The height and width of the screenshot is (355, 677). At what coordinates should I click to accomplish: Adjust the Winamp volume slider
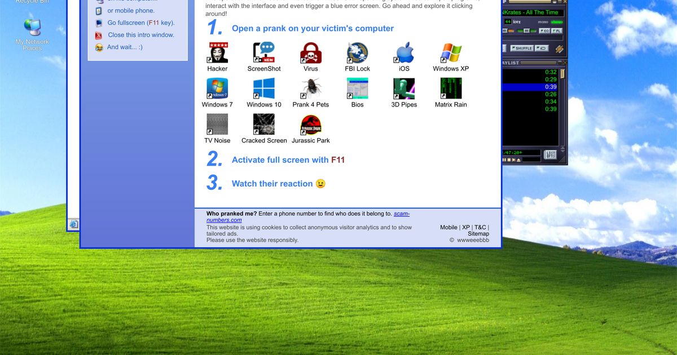[x=508, y=31]
